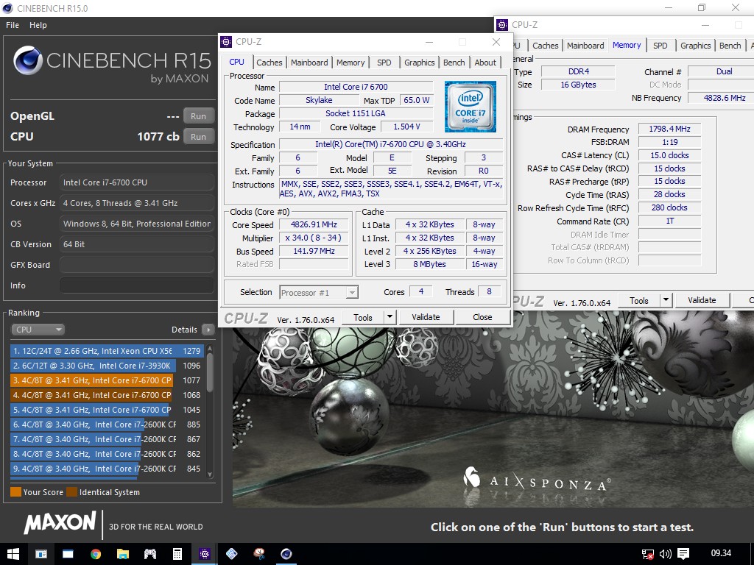This screenshot has height=565, width=754.
Task: Run the CPU benchmark
Action: tap(198, 137)
